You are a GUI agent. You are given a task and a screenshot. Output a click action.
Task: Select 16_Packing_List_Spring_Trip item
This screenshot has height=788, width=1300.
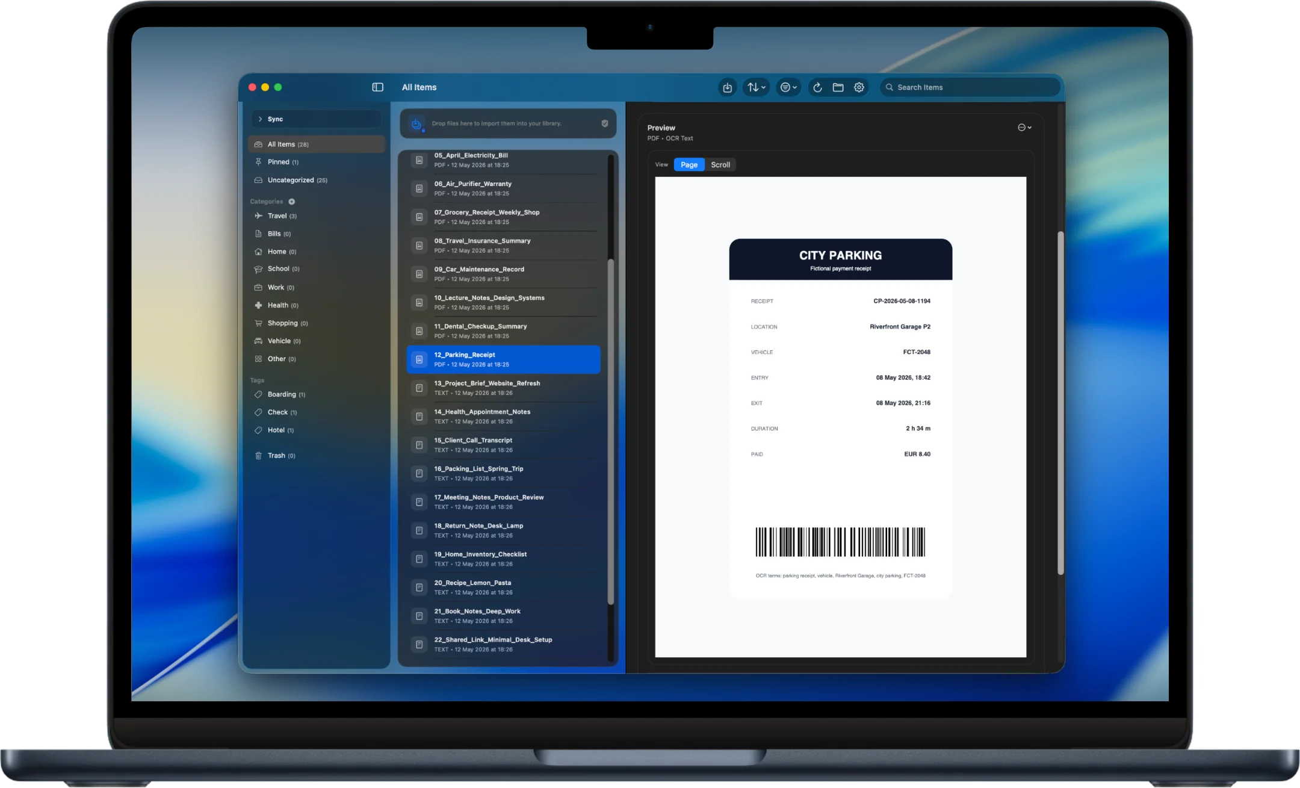pos(503,473)
